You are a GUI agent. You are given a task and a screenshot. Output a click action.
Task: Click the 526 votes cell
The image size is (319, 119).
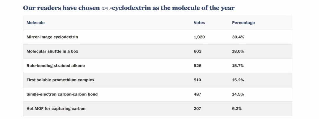pos(198,66)
